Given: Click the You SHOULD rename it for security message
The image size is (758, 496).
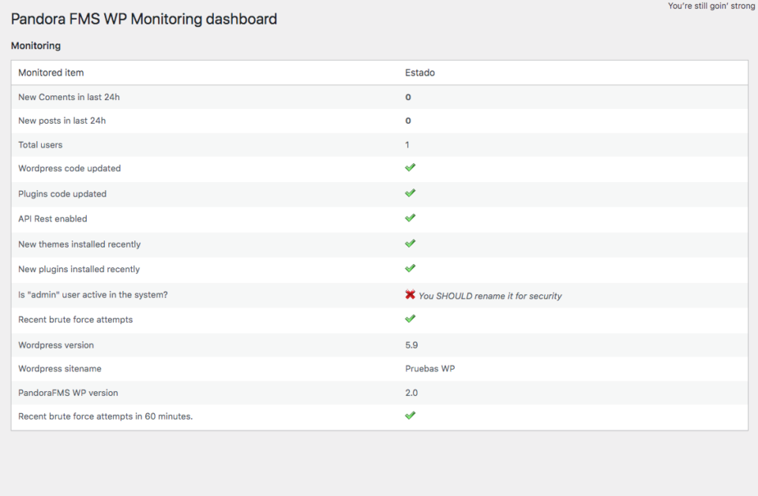Looking at the screenshot, I should point(490,296).
